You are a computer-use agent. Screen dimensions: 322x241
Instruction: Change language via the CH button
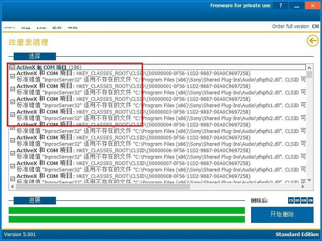315,26
